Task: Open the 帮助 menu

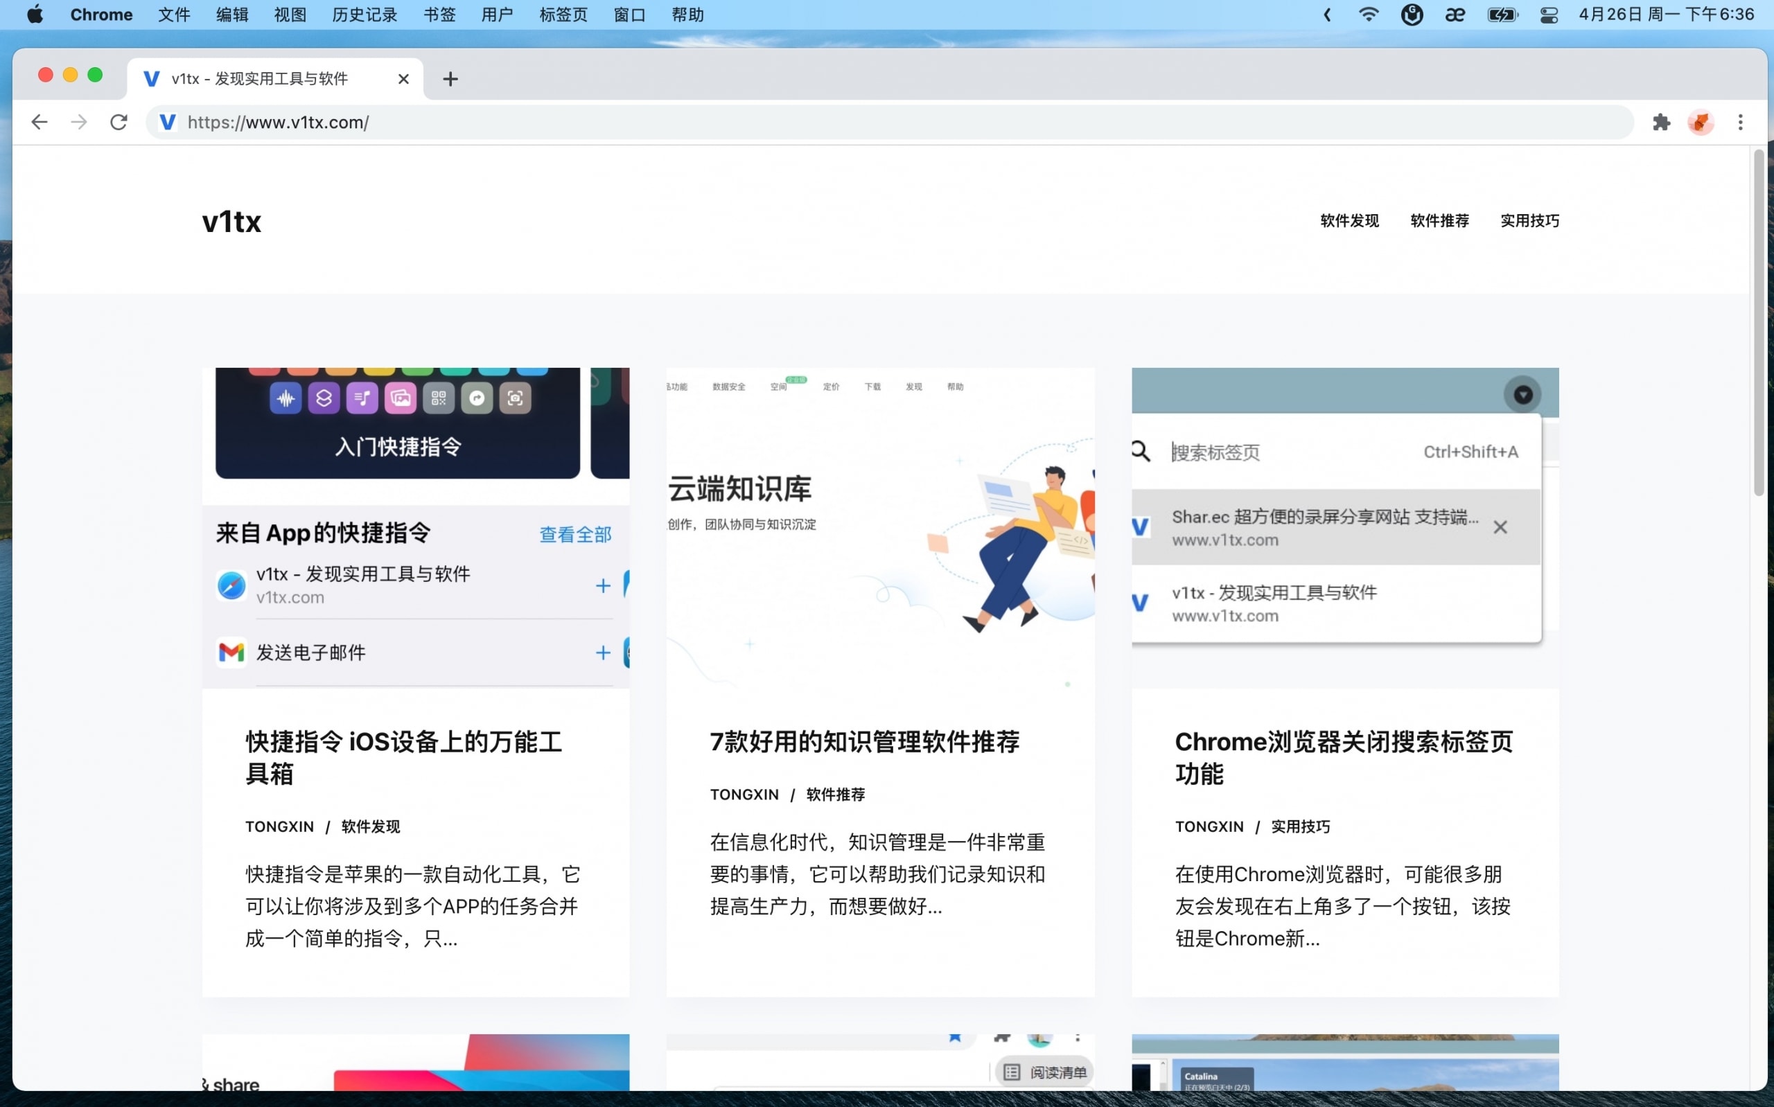Action: click(687, 15)
